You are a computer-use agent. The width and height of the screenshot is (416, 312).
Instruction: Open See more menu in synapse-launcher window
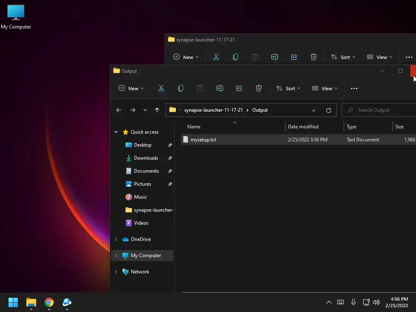coord(409,57)
